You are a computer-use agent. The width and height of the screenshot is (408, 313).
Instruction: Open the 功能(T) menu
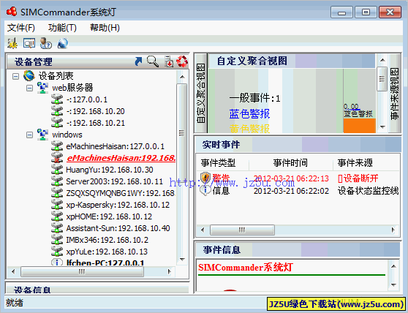[x=62, y=28]
